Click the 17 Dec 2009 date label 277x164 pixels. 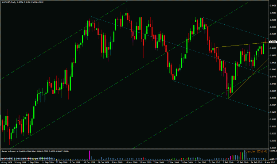173,162
